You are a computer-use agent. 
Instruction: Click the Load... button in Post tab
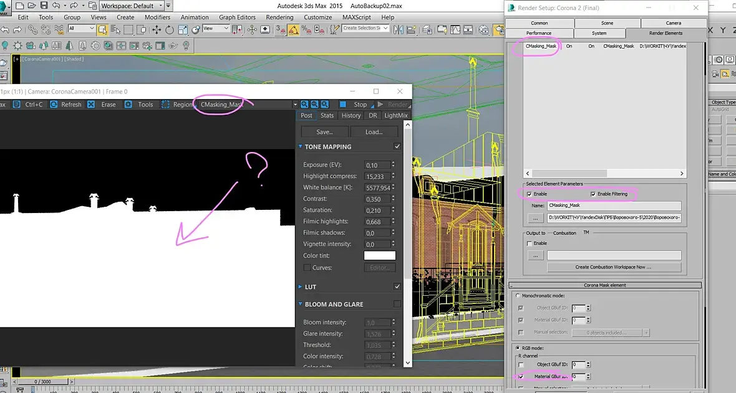(374, 132)
